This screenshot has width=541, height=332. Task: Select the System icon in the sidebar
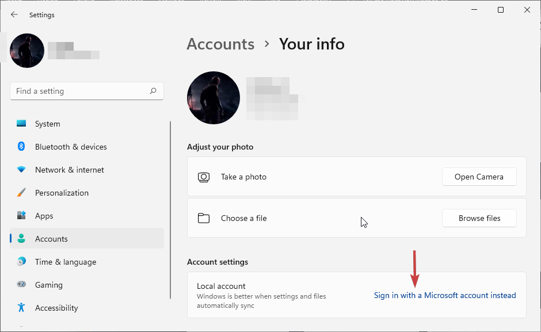(x=22, y=124)
